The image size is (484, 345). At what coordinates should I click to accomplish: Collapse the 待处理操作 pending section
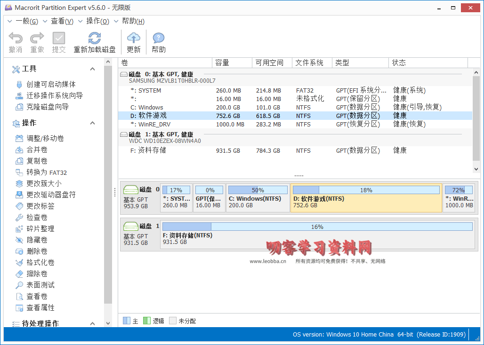point(92,323)
